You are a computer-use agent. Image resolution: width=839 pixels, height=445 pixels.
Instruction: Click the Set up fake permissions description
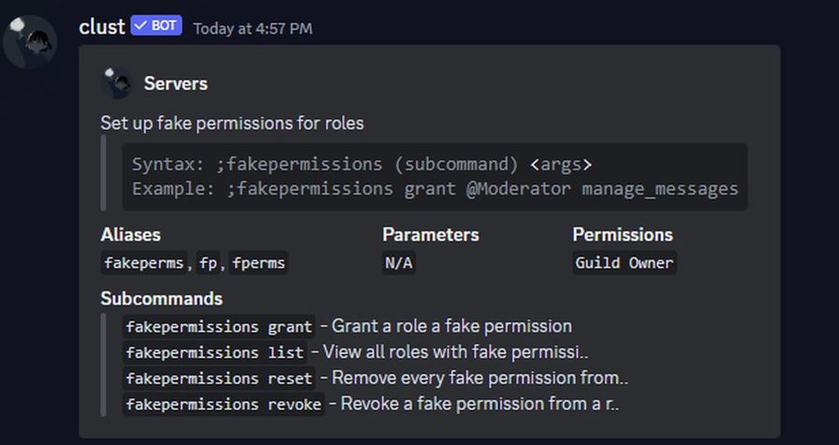coord(232,123)
